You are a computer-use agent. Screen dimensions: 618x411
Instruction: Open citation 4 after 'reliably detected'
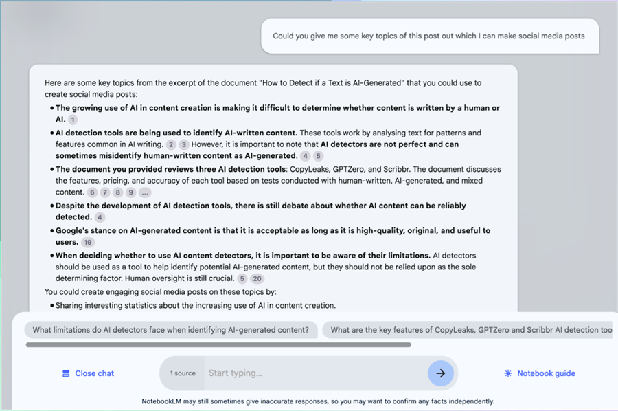(100, 217)
